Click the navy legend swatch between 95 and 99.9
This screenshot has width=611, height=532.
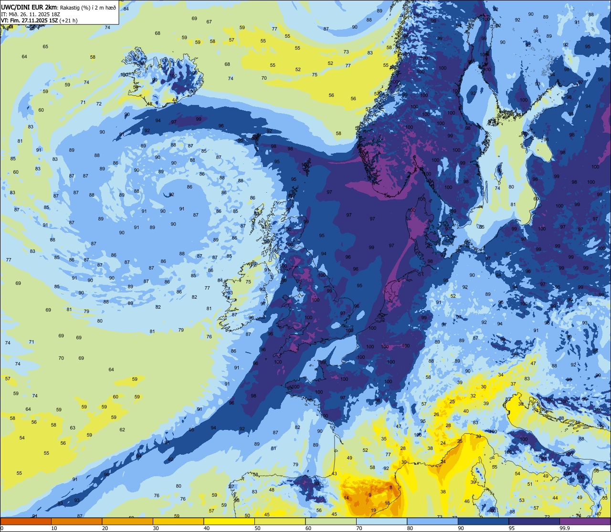[534, 521]
